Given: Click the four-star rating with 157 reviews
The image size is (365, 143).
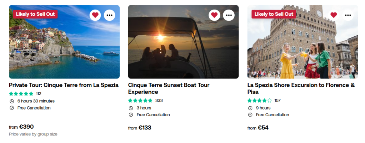Looking at the screenshot, I should [x=260, y=101].
